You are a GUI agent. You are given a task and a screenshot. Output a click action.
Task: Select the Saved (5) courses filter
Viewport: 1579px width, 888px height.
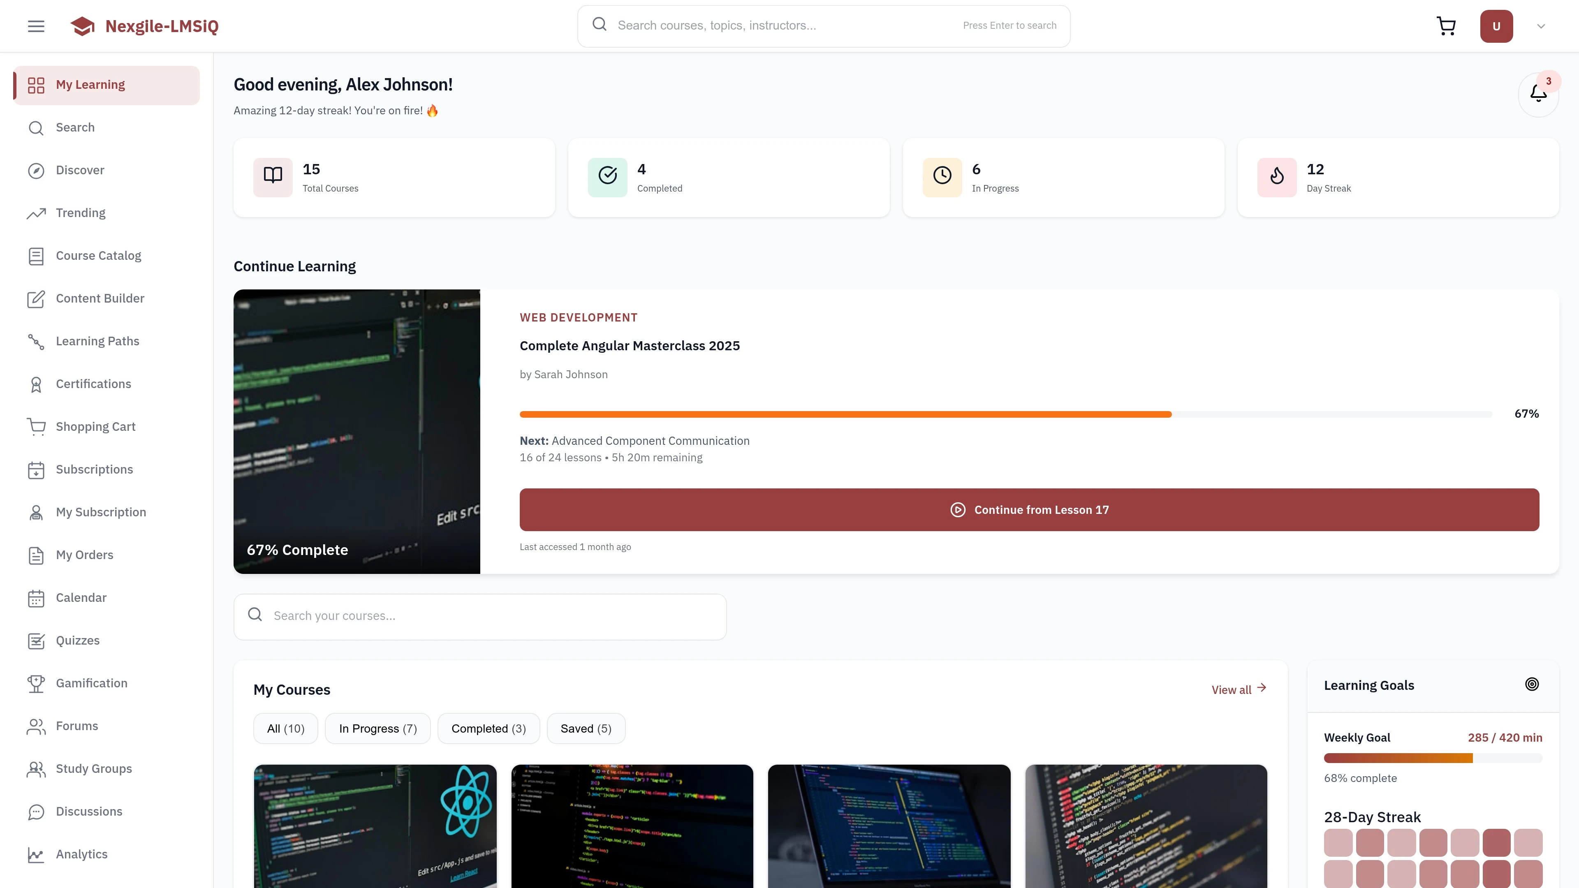[x=586, y=728]
